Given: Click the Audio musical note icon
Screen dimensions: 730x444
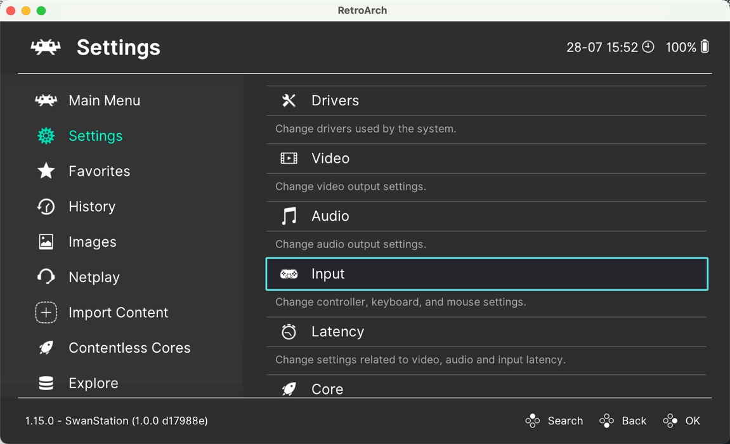Looking at the screenshot, I should click(289, 216).
